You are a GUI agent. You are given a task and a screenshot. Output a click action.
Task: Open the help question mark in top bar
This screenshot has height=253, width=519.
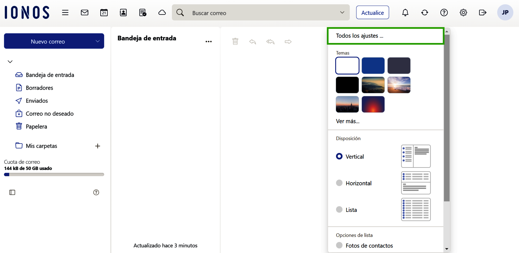(444, 12)
